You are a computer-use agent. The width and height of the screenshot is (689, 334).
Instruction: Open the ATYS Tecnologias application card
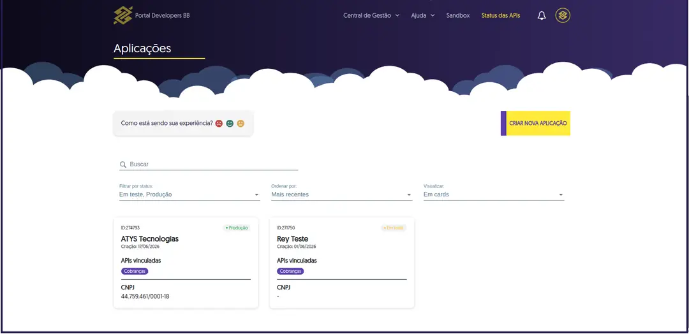click(186, 263)
